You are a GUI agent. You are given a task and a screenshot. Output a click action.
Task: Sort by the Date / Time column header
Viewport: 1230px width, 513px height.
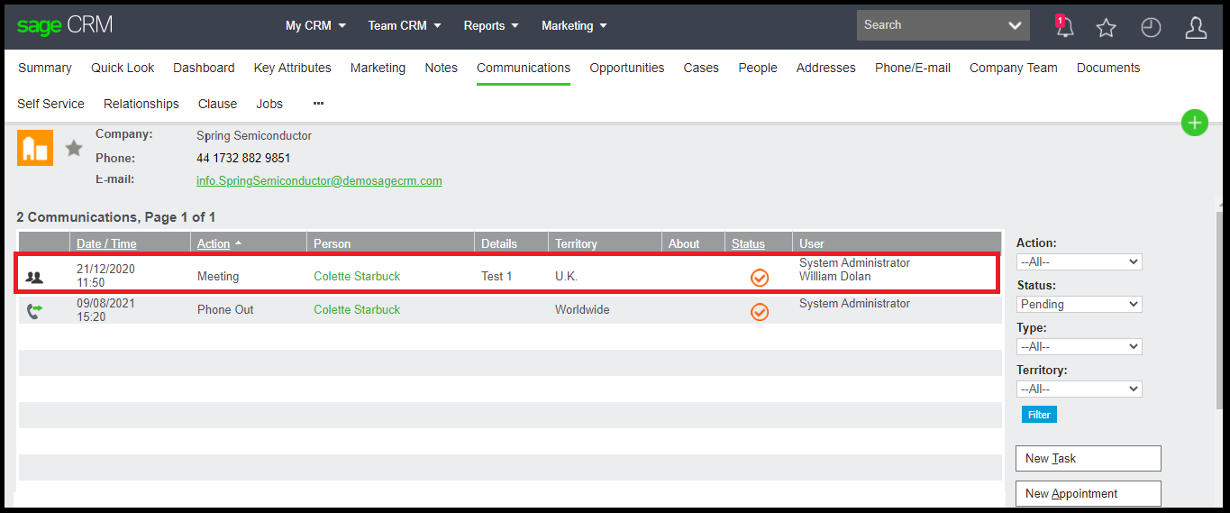tap(106, 243)
